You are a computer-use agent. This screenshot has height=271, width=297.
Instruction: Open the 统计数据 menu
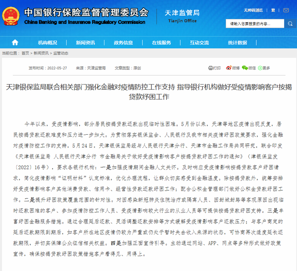(237, 42)
